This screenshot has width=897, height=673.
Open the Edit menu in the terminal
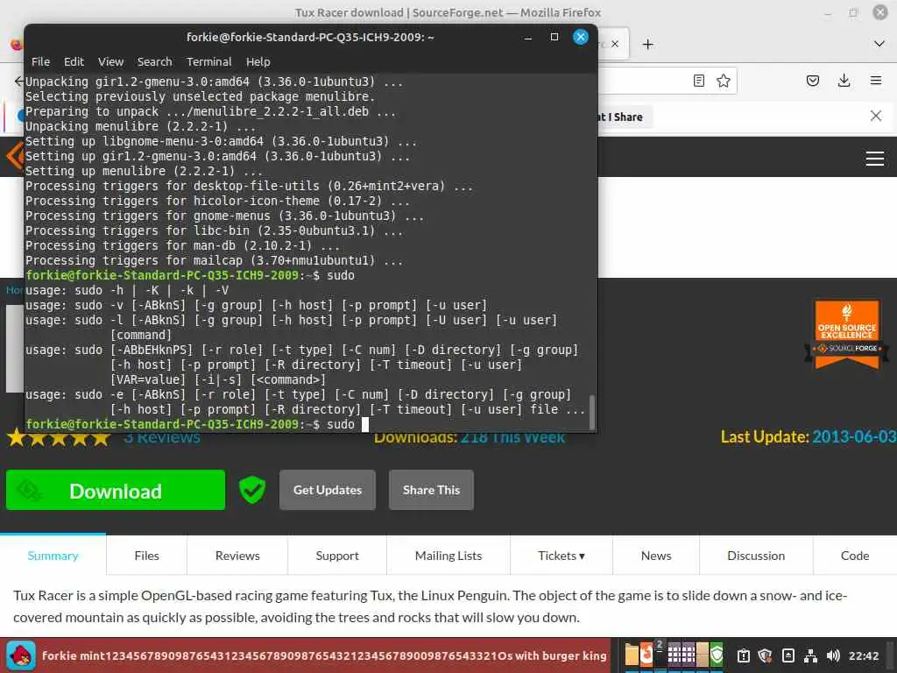74,62
